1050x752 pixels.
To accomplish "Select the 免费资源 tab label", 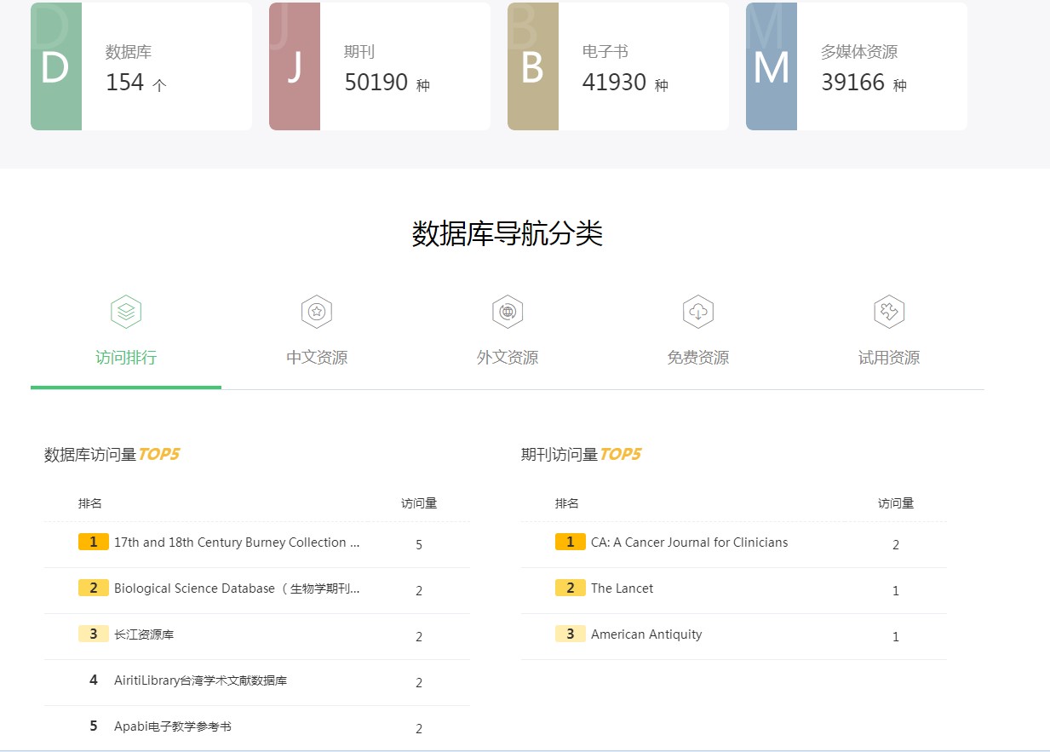I will coord(698,358).
